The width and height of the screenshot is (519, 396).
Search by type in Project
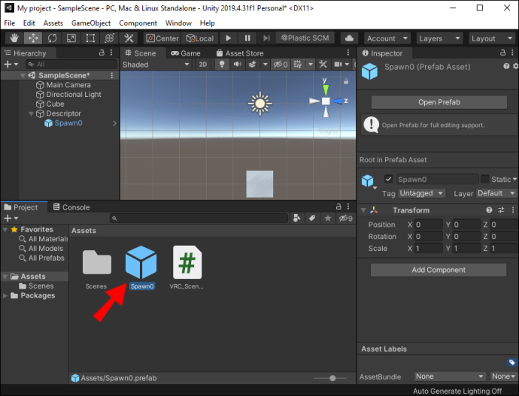[296, 218]
